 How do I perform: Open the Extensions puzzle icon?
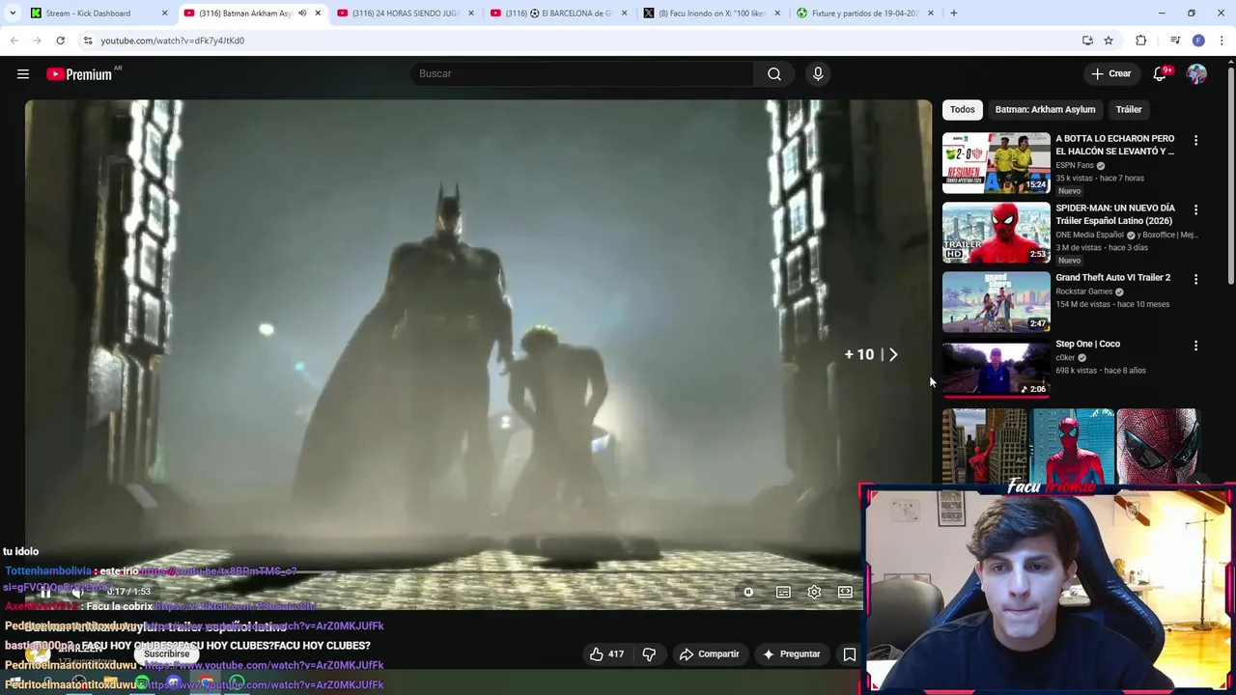click(1141, 41)
